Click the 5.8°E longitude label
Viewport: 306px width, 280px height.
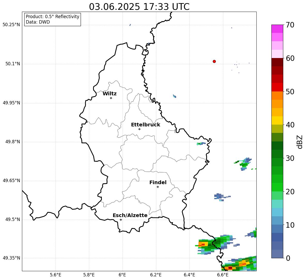pos(89,275)
